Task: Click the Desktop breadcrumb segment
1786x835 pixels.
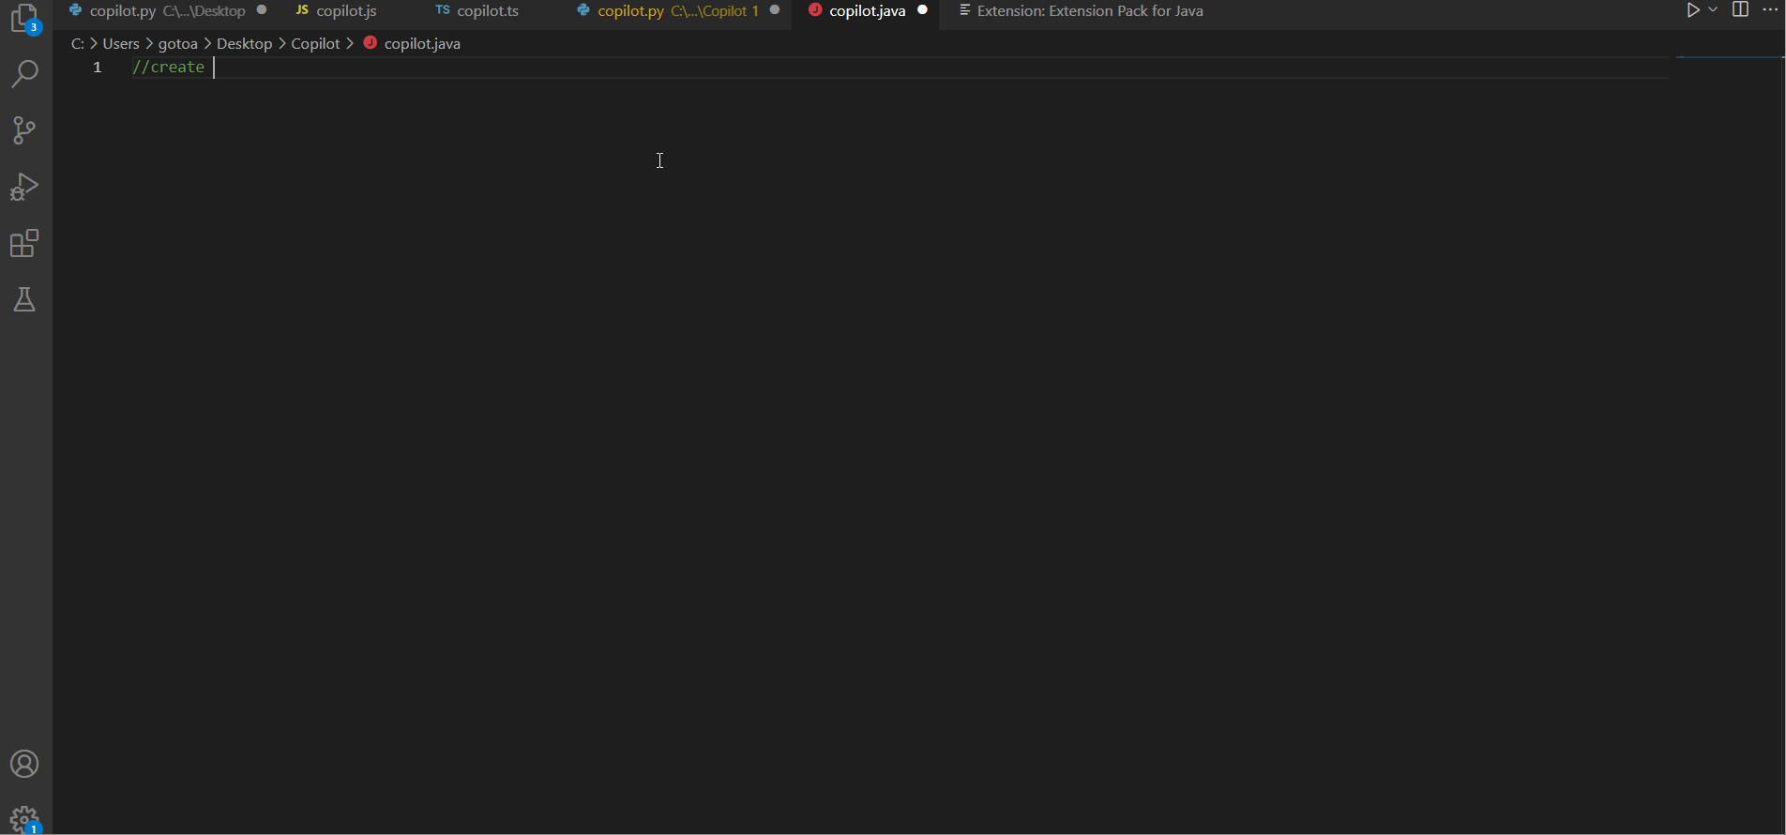Action: [x=245, y=44]
